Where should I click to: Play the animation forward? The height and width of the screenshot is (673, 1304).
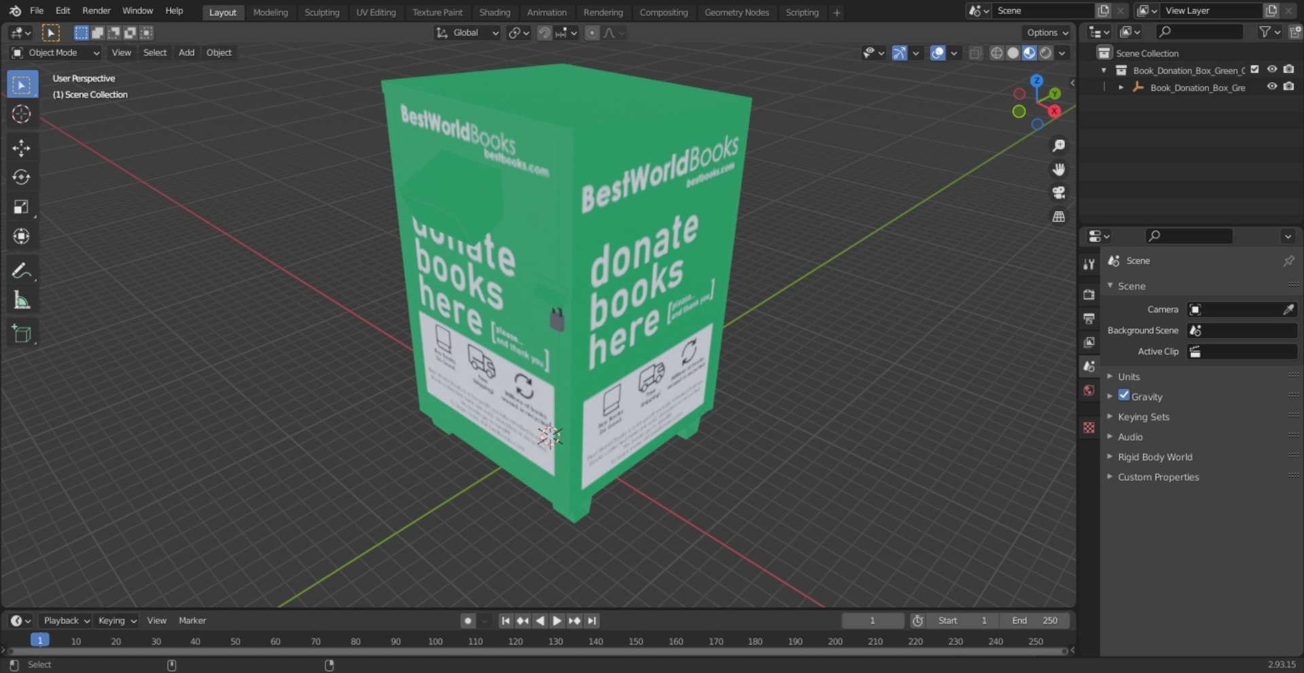(557, 621)
